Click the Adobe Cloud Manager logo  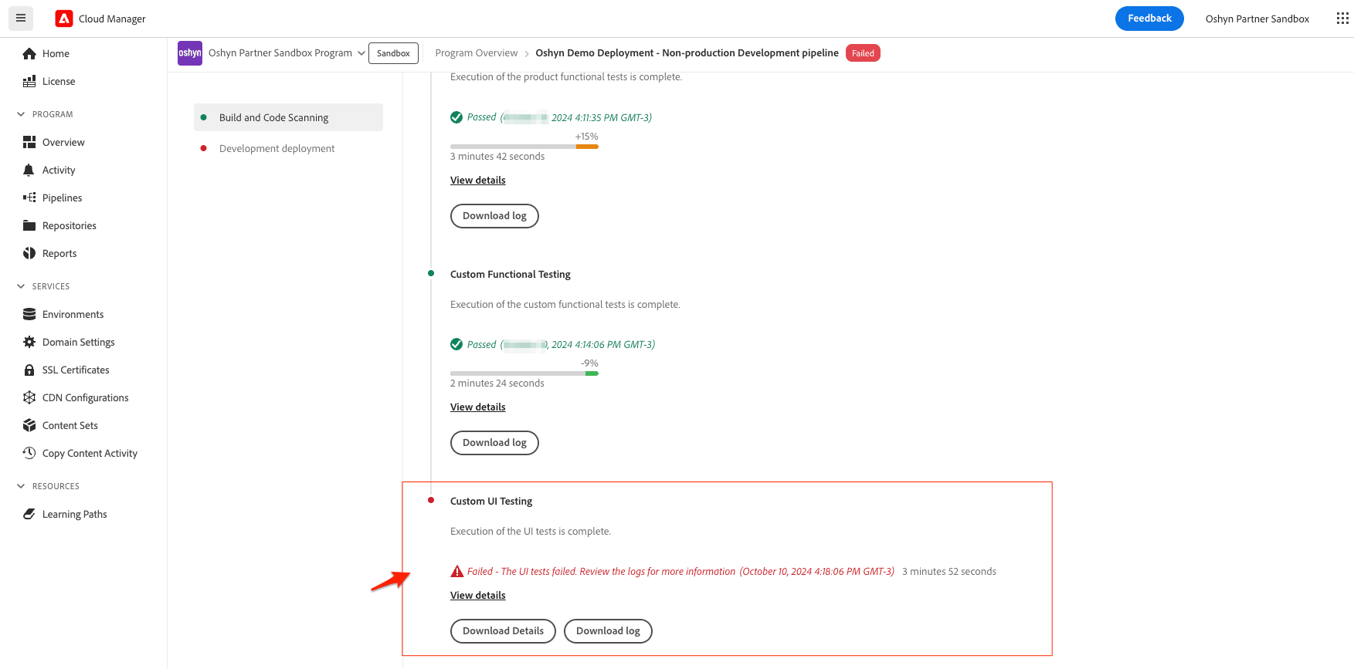(x=64, y=19)
